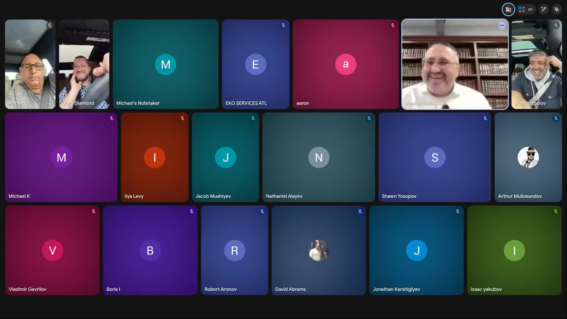Screen dimensions: 567x319
Task: Click the name label 'Joey Diamond'
Action: pyautogui.click(x=78, y=103)
